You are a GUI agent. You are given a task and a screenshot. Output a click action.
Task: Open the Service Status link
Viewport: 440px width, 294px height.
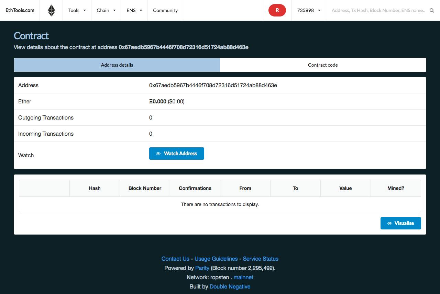pos(261,259)
